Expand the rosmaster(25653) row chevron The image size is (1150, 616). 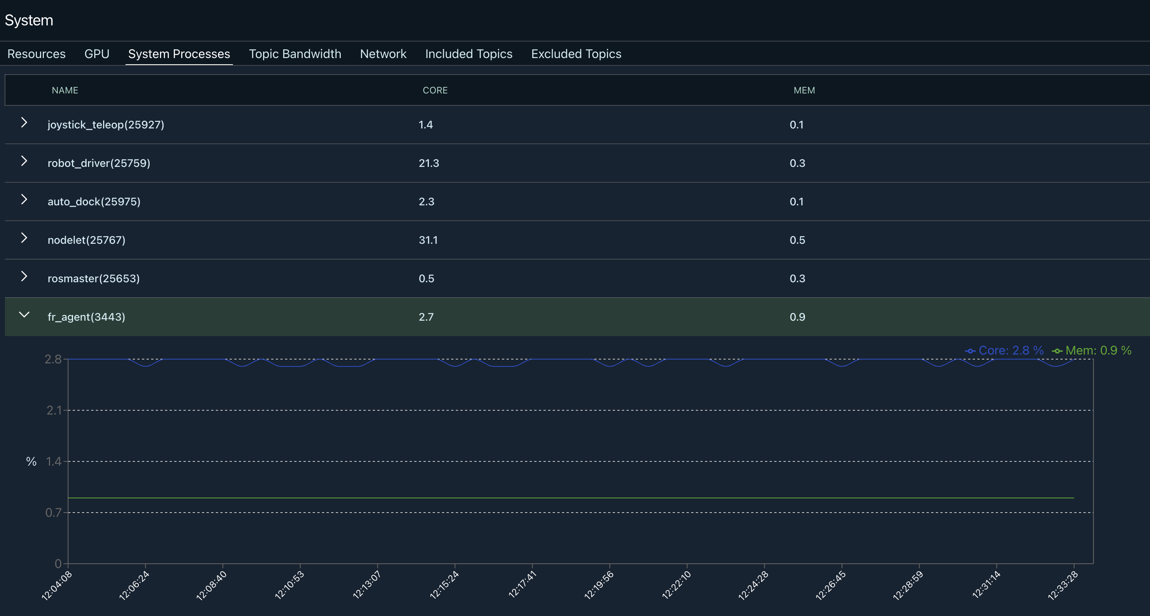(24, 276)
